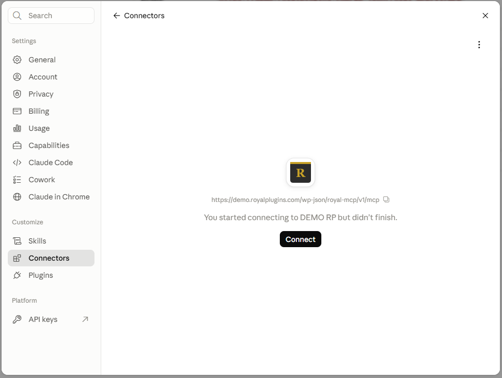Click the Connectors blocks icon
The image size is (502, 378).
pos(17,258)
